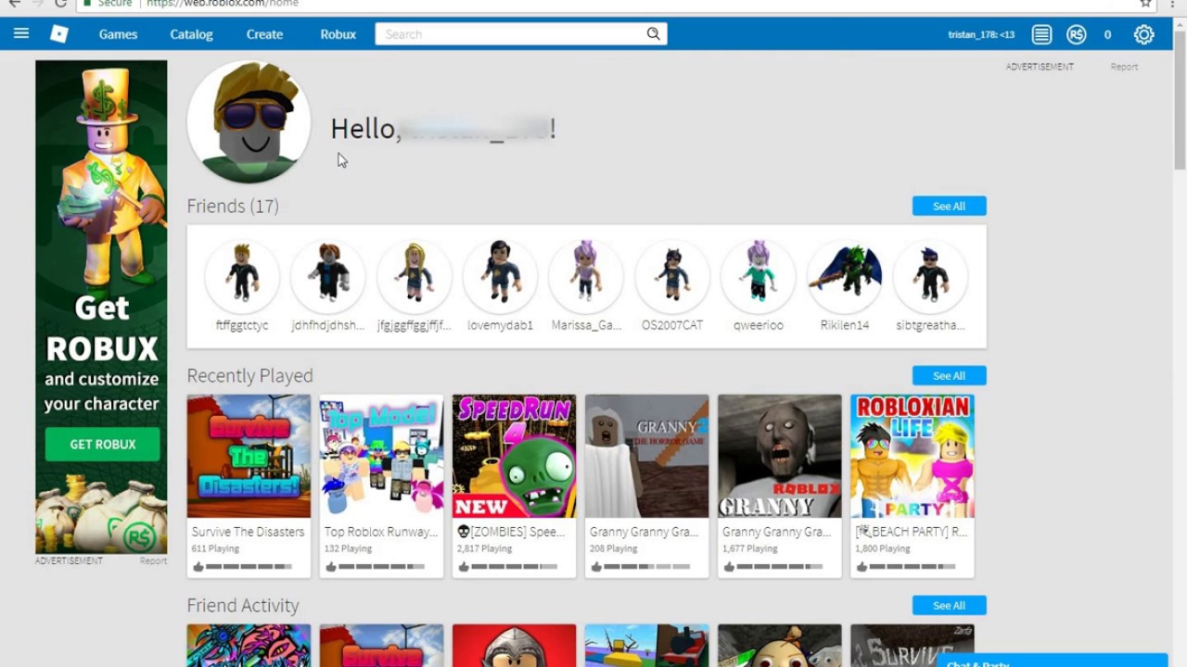Viewport: 1187px width, 667px height.
Task: Click the Robux currency icon
Action: click(1076, 34)
